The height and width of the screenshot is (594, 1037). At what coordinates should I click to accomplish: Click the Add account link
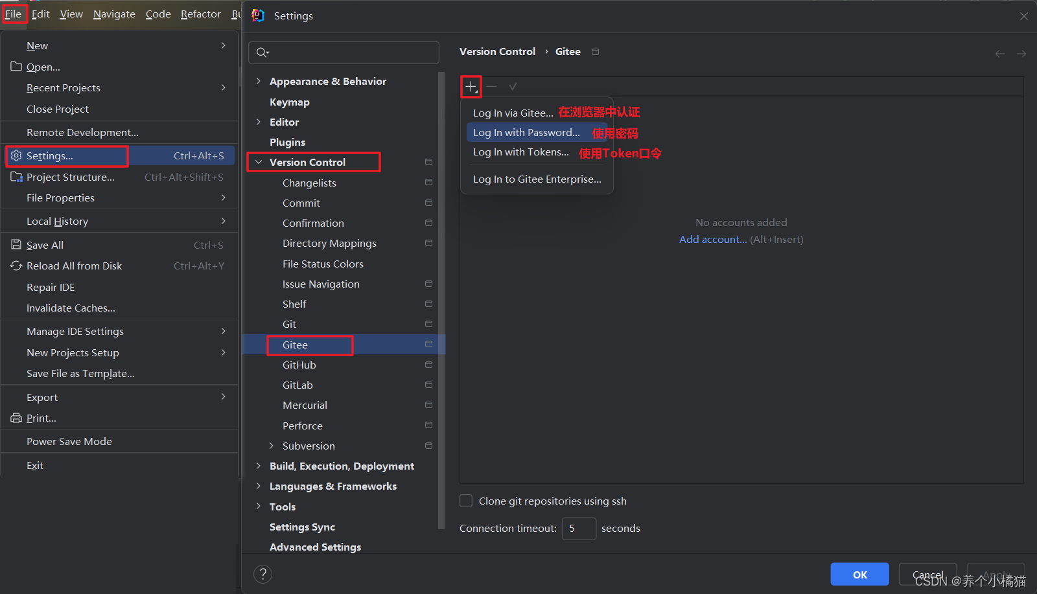712,239
